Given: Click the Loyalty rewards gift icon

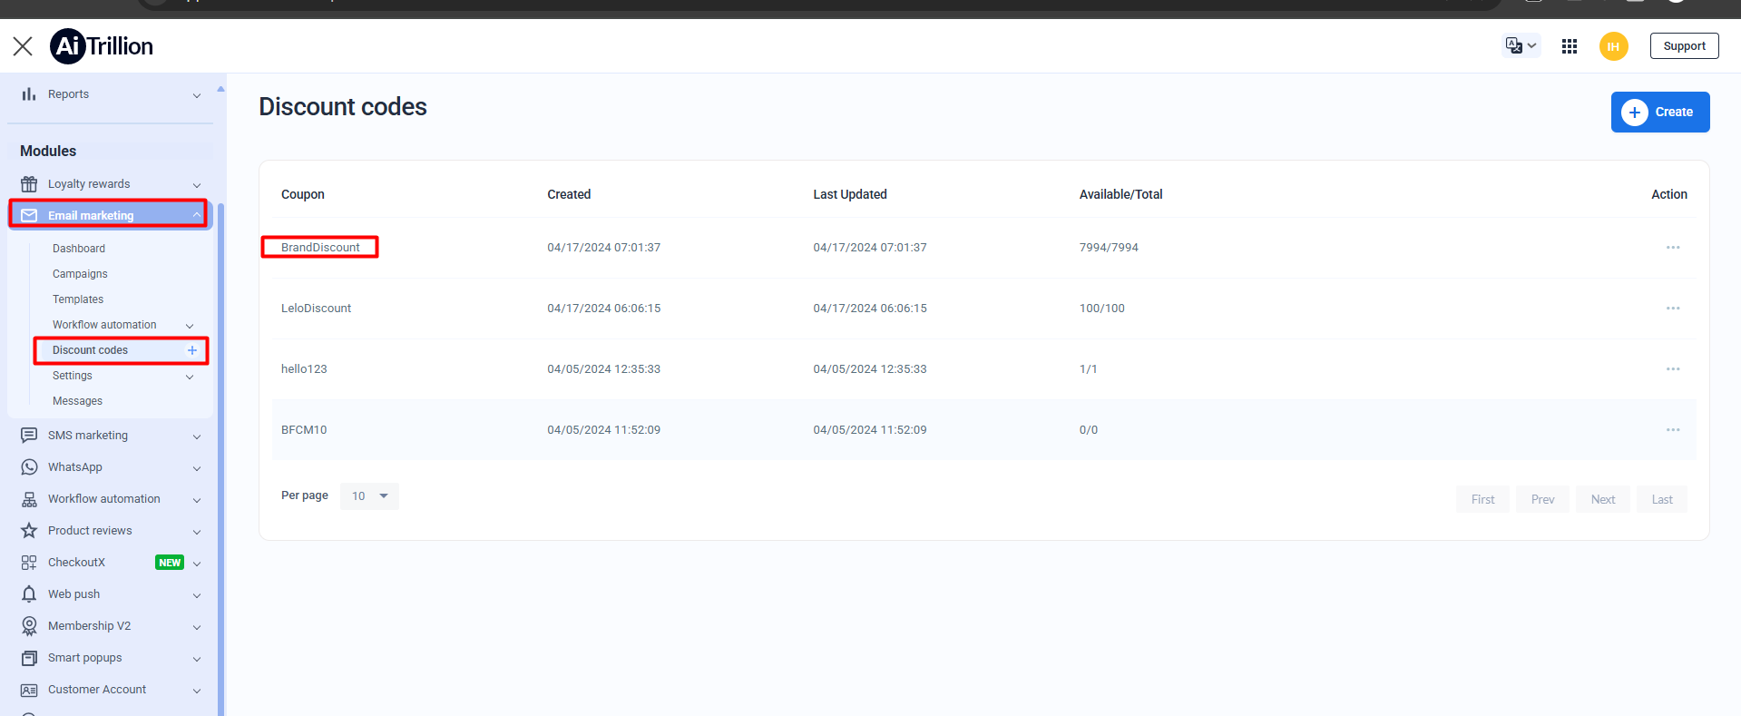Looking at the screenshot, I should [29, 184].
